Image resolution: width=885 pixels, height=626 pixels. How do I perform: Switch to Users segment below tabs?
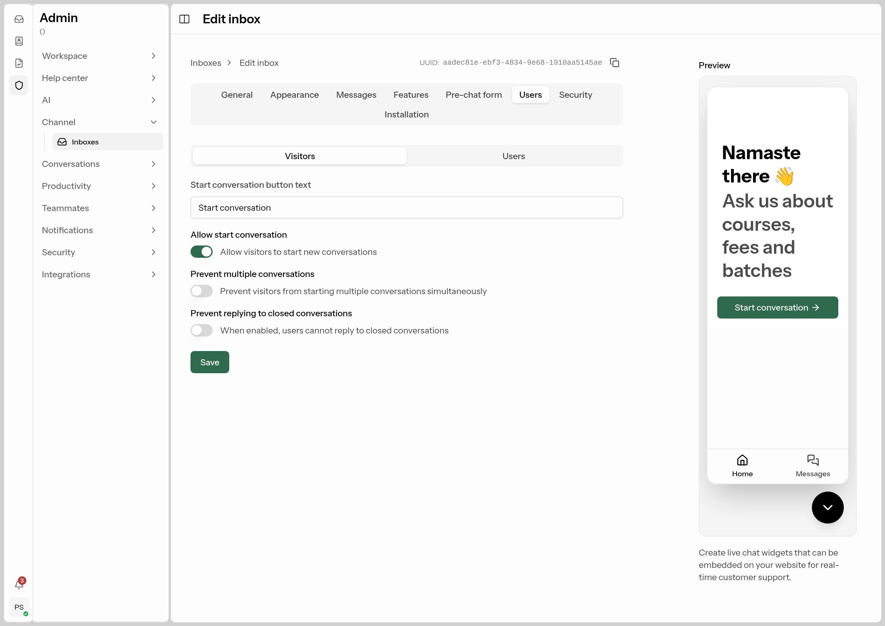tap(514, 156)
